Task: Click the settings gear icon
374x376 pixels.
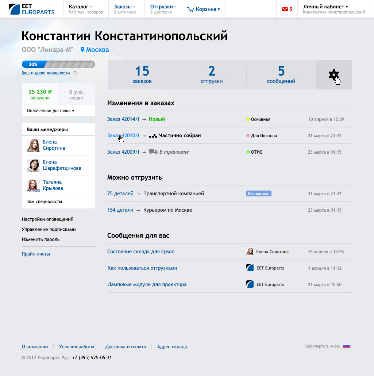Action: [x=333, y=75]
